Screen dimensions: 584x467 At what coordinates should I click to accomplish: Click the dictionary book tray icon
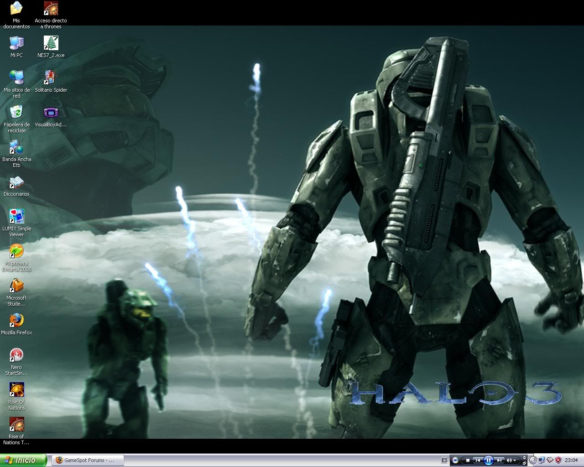(x=550, y=460)
